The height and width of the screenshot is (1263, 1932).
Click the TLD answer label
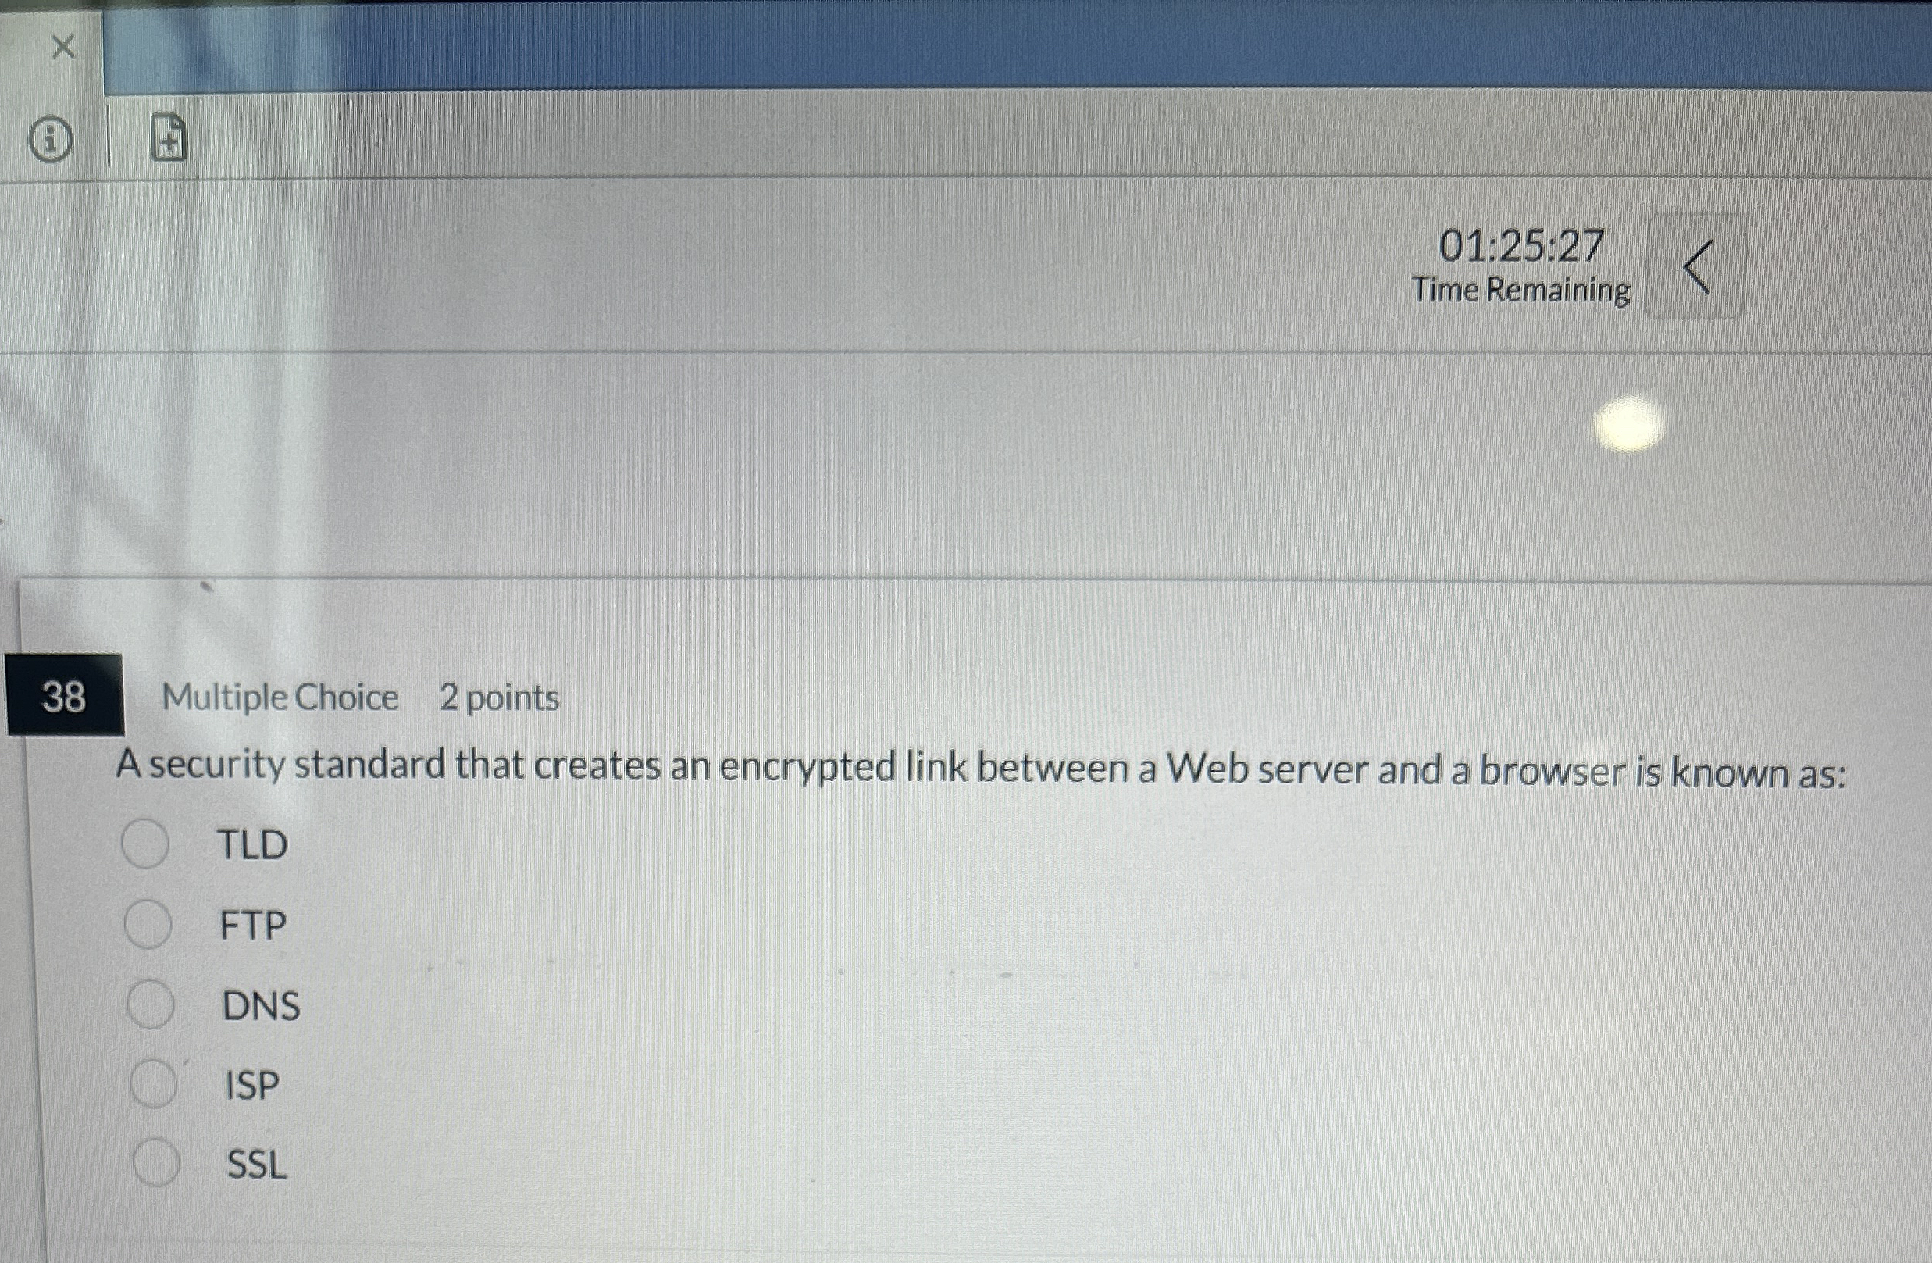[x=252, y=845]
